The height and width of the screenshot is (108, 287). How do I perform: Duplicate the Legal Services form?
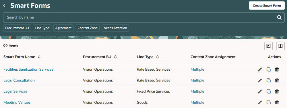coord(269,91)
